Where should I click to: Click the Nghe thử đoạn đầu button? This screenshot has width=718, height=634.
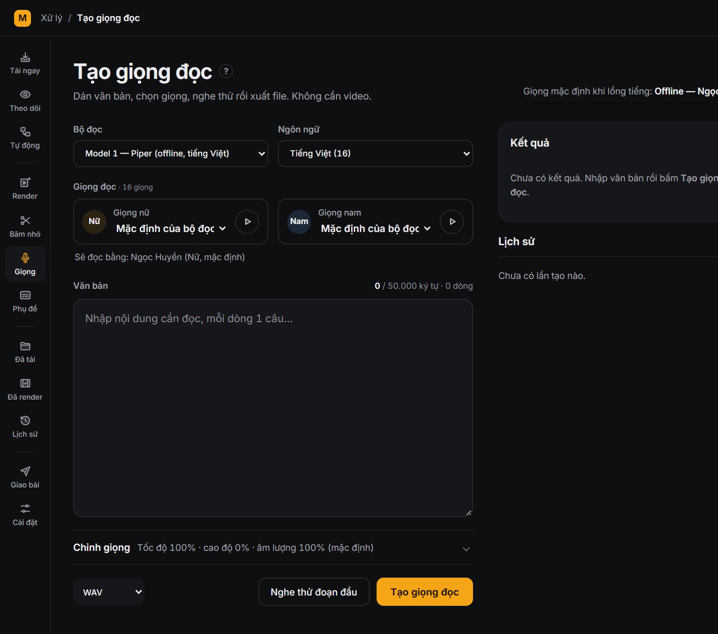coord(314,592)
